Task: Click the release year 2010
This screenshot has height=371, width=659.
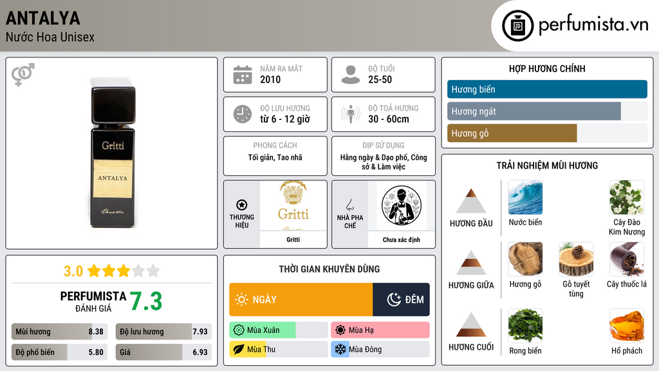Action: pos(270,79)
